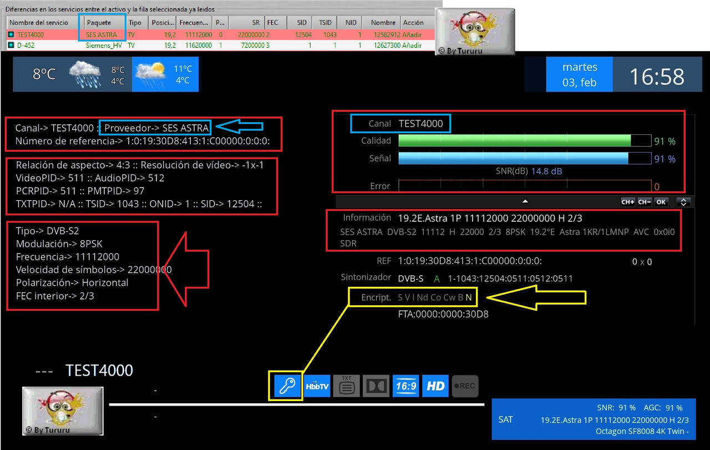Click the service icon of the D-452 table row

[11, 45]
